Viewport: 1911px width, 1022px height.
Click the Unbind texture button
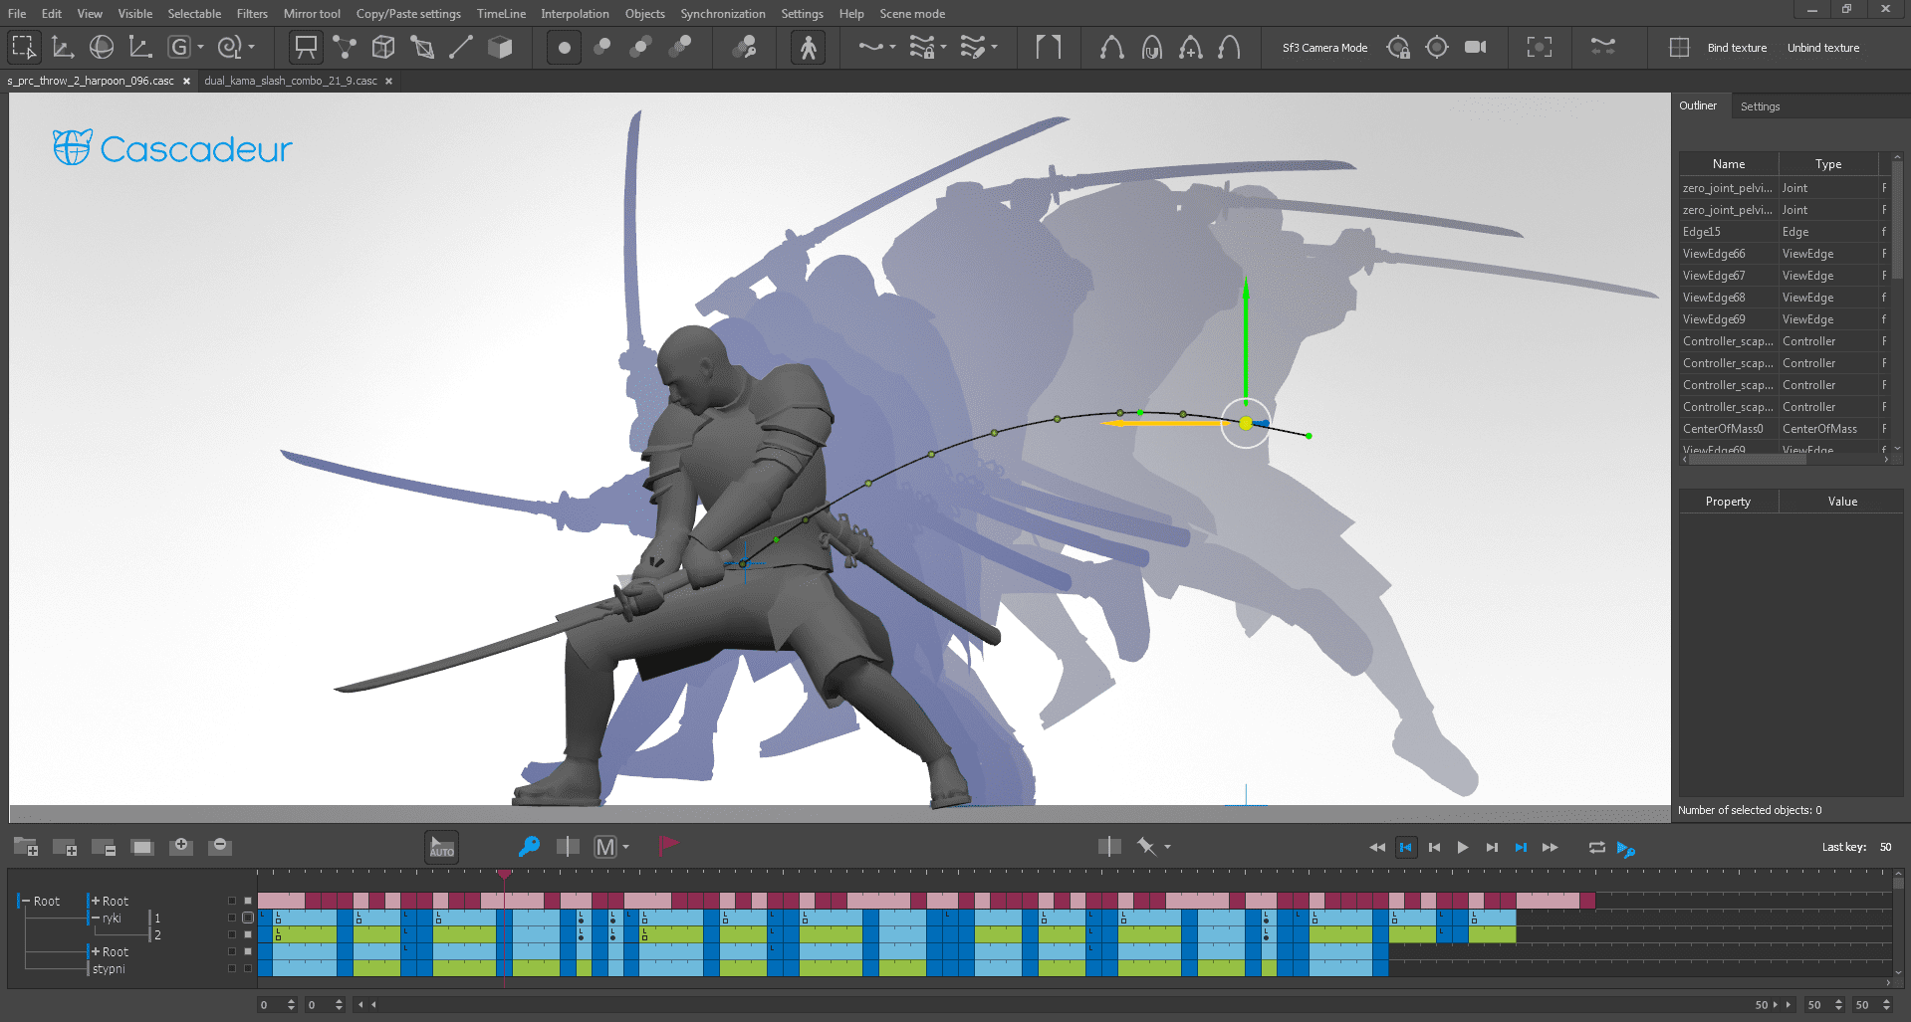(x=1823, y=47)
